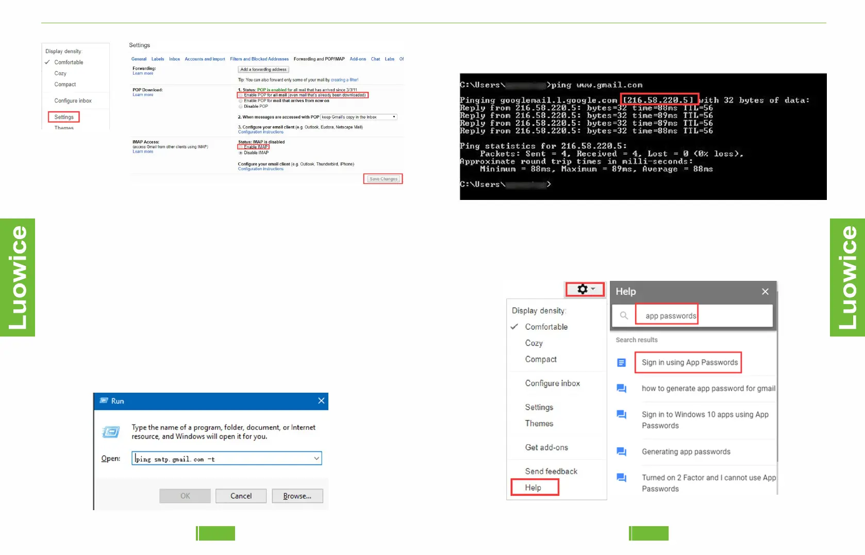The width and height of the screenshot is (865, 555).
Task: Click the 'app passwords' Help search field
Action: 670,316
